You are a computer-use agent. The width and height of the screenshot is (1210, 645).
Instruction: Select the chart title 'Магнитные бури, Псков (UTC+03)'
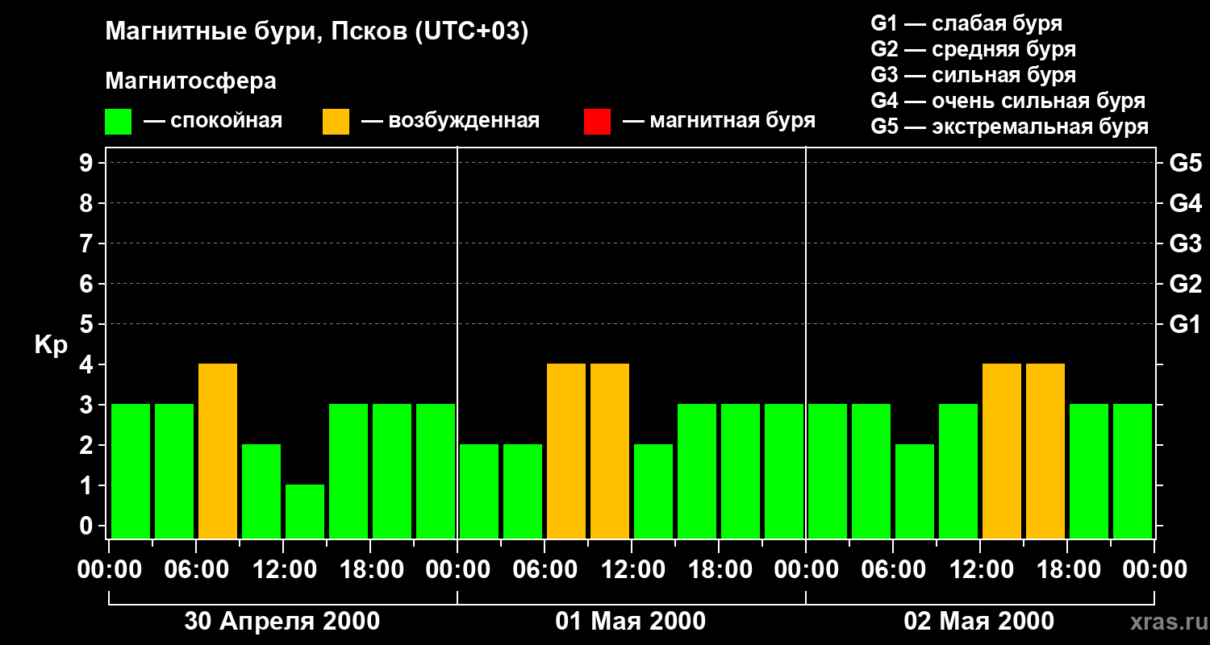click(317, 32)
